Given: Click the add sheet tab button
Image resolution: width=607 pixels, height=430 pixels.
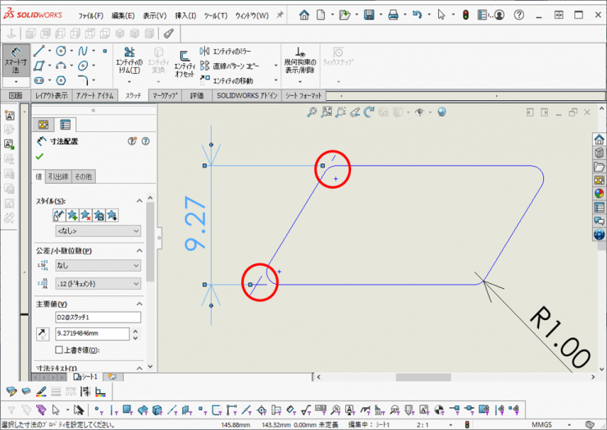Looking at the screenshot, I should pos(112,377).
